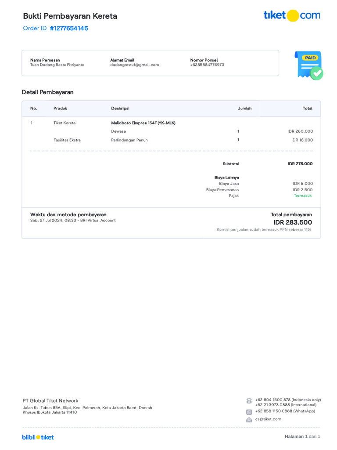This screenshot has width=337, height=450.
Task: Click name Tuan Dadang Restu Fitriyanto
Action: coord(57,65)
